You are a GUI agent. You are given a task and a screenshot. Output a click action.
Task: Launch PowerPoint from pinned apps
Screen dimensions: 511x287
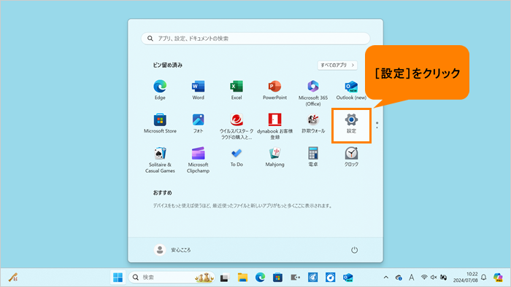pyautogui.click(x=274, y=90)
